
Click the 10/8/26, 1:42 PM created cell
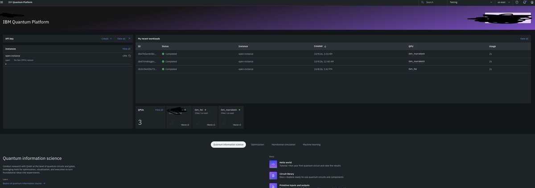click(x=323, y=69)
